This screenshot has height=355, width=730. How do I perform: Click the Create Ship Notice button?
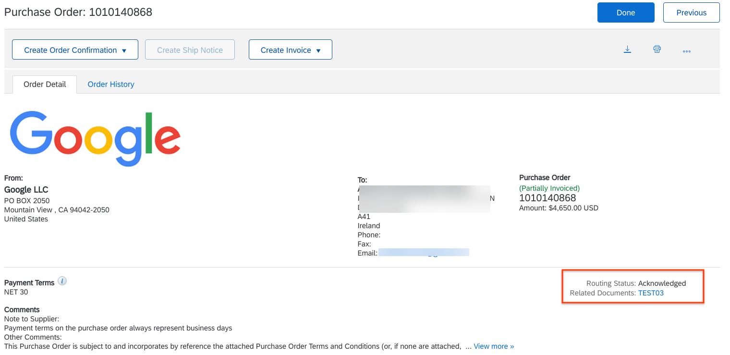[190, 49]
